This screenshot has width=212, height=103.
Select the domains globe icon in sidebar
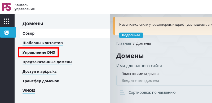(6, 32)
